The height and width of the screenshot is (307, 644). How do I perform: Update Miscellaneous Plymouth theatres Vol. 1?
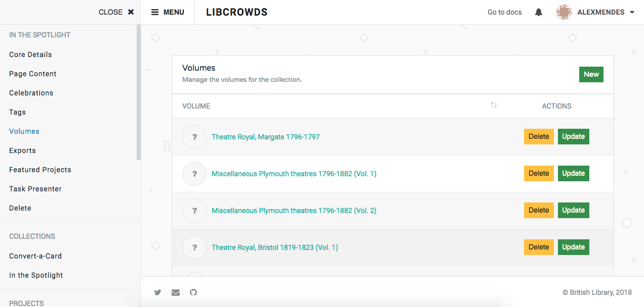(573, 173)
